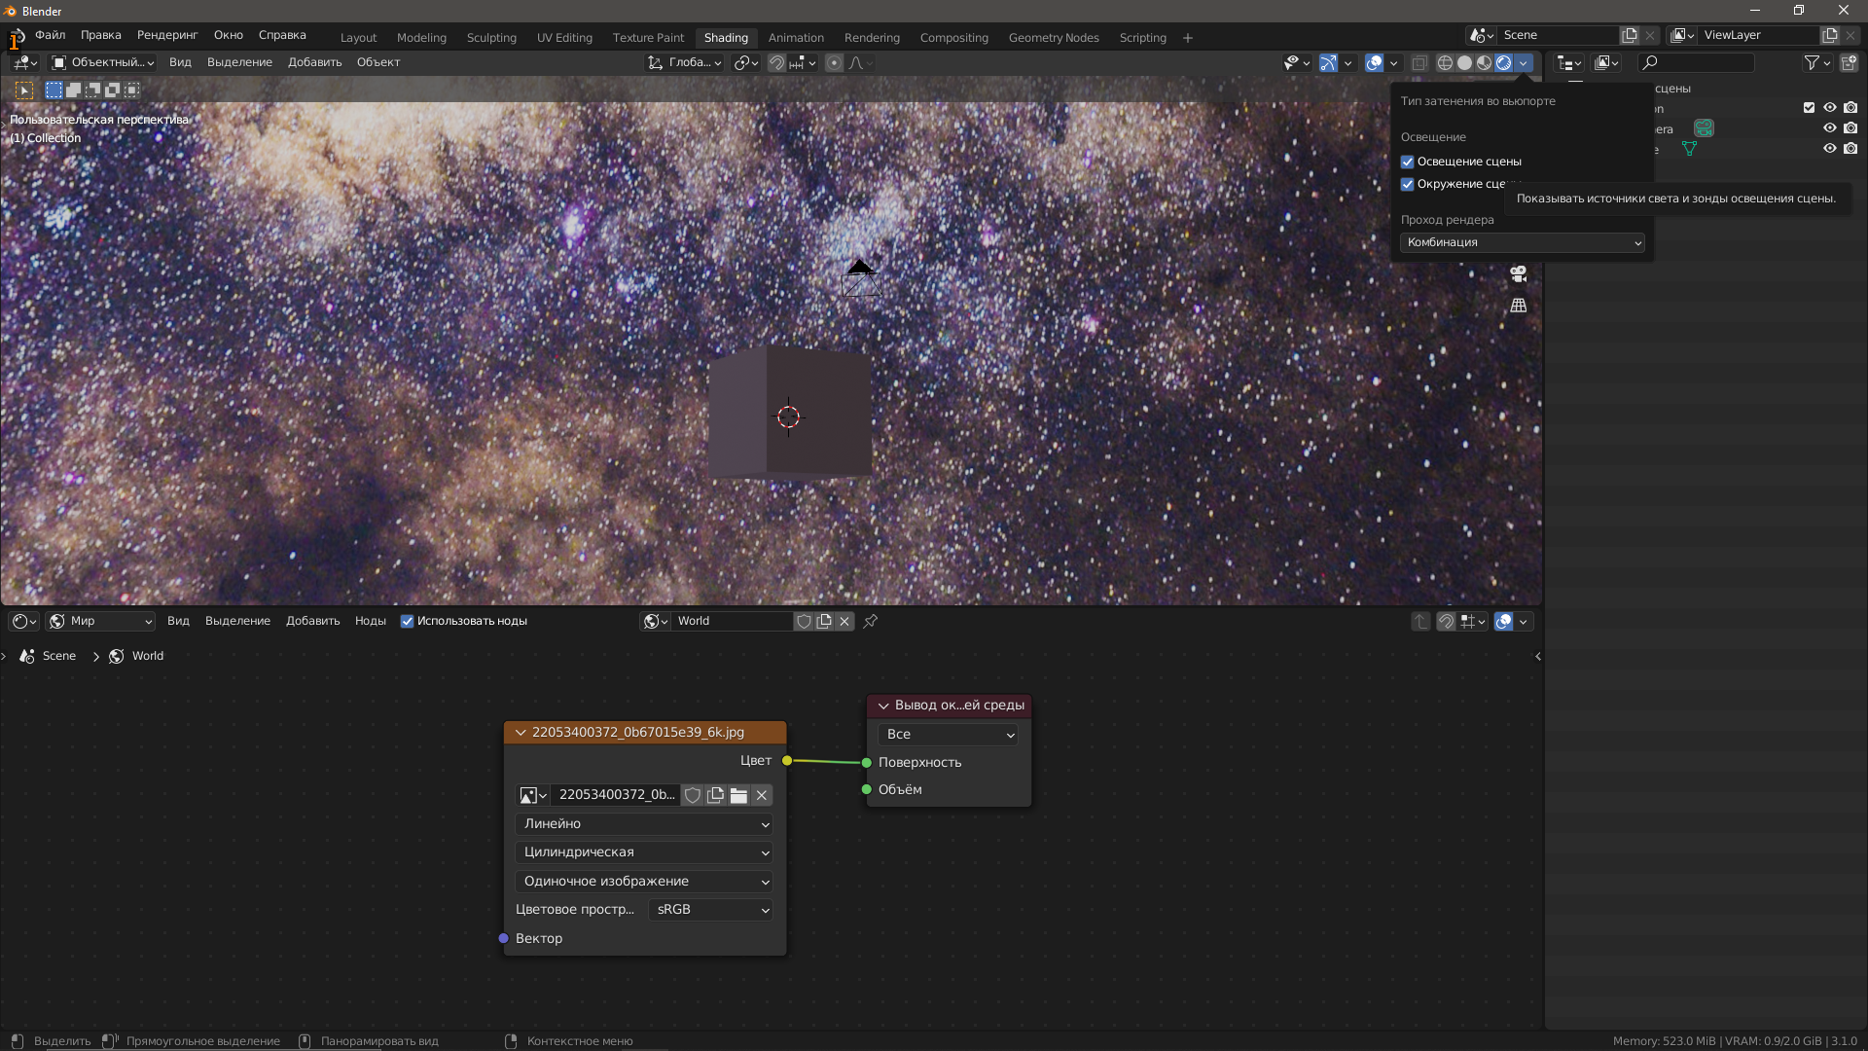Toggle X-ray display in viewport
This screenshot has height=1051, width=1868.
pos(1419,62)
